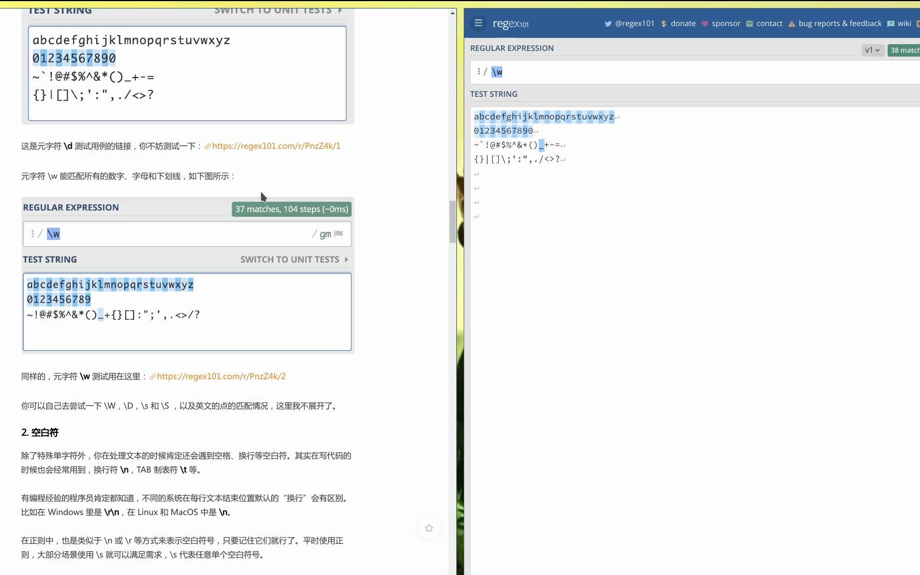Click the TEST STRING label in article
This screenshot has height=575, width=920.
50,260
